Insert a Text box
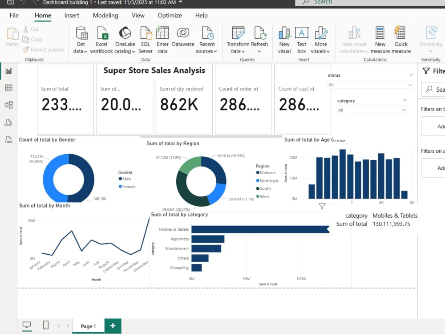The height and width of the screenshot is (334, 445). click(301, 40)
